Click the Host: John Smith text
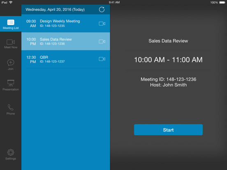 [x=168, y=85]
